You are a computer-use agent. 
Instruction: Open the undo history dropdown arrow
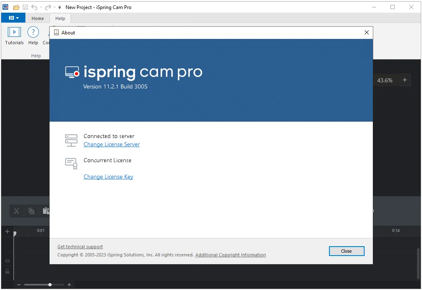click(x=41, y=7)
